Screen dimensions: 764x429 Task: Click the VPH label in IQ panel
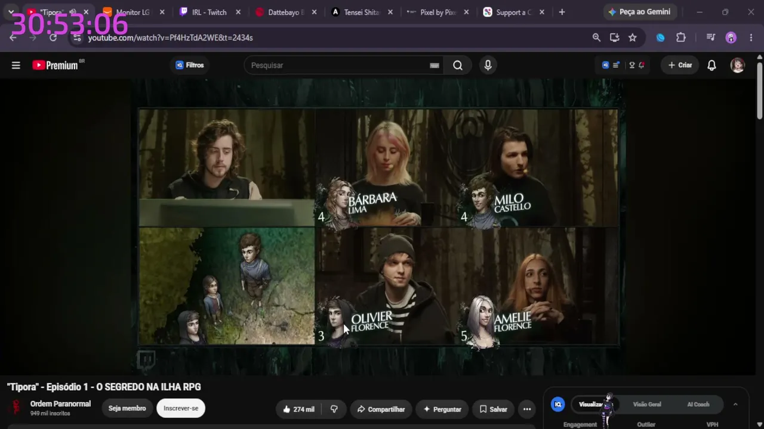point(712,425)
